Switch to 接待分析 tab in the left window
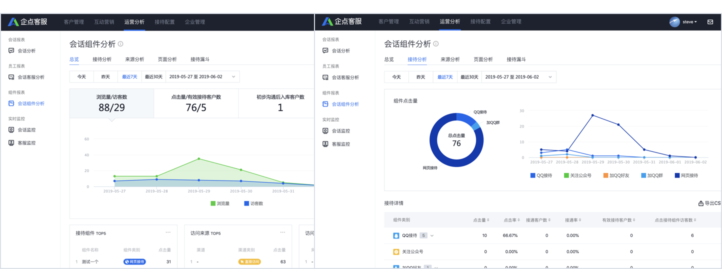This screenshot has width=722, height=269. (102, 59)
